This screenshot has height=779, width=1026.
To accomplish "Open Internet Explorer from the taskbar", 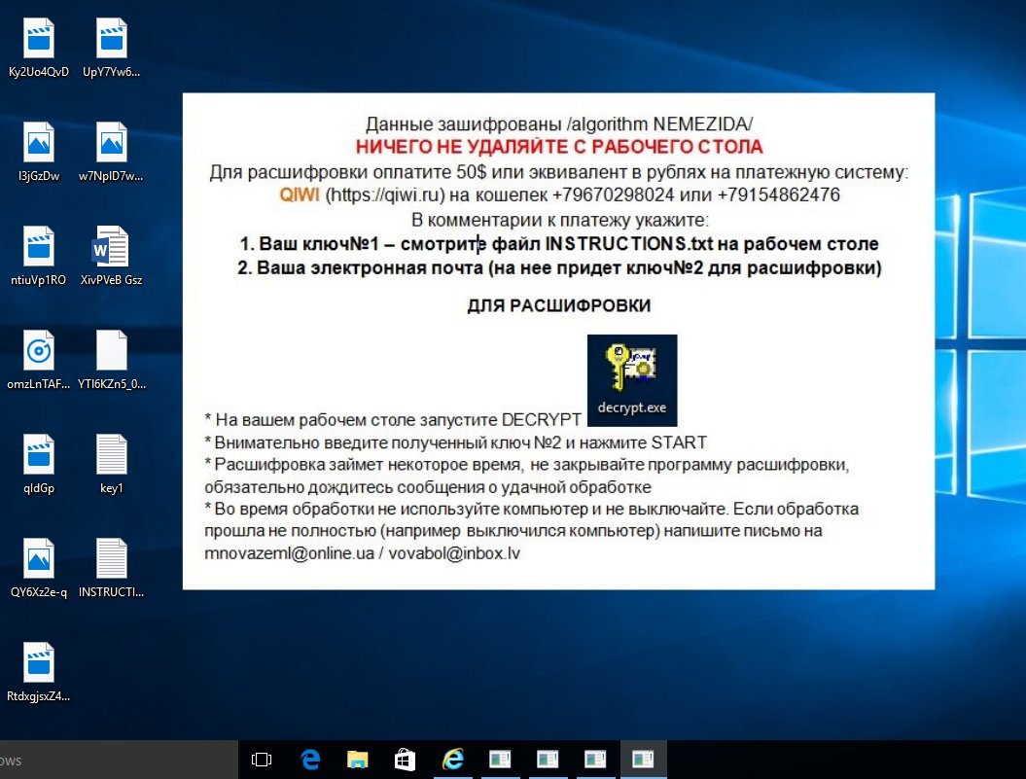I will 453,760.
